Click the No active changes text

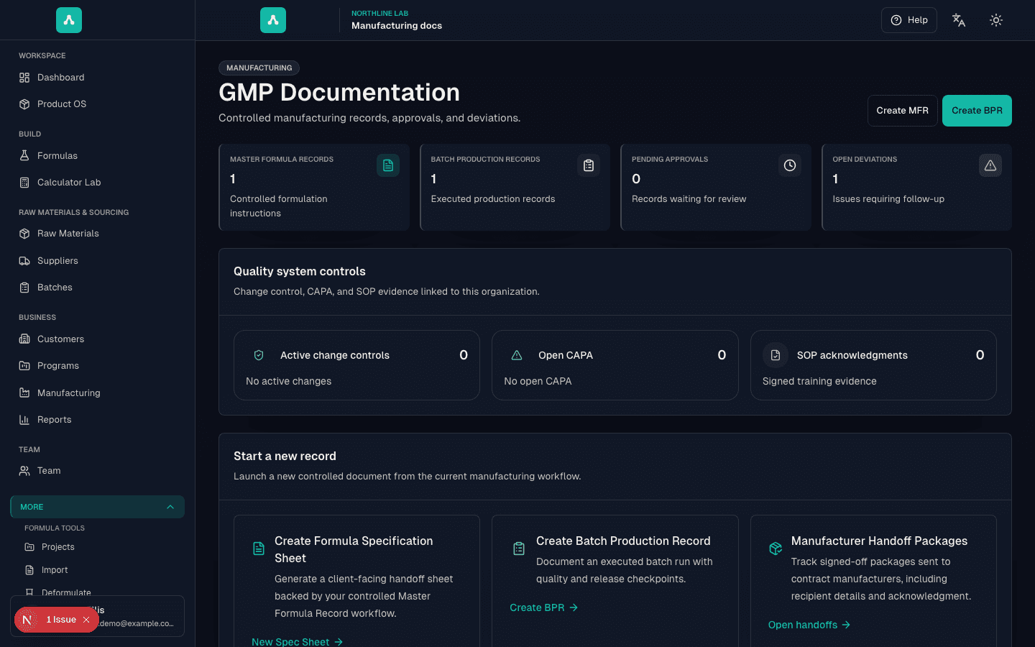click(288, 381)
